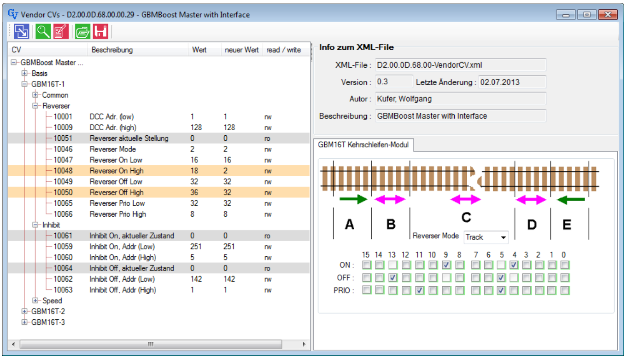Screen dimensions: 627x358
Task: Select the GBM16T Kehrschleifen-Modul tab
Action: (x=363, y=145)
